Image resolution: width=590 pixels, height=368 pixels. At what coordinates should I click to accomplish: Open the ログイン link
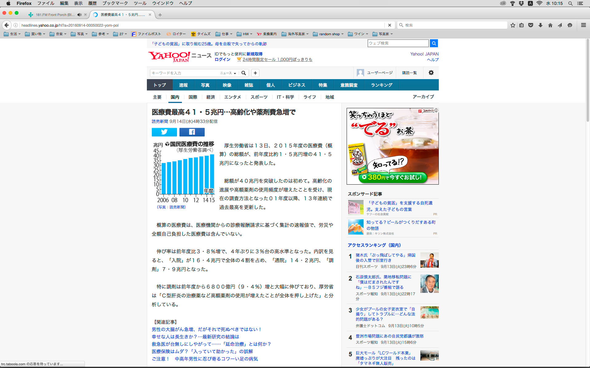click(x=222, y=59)
